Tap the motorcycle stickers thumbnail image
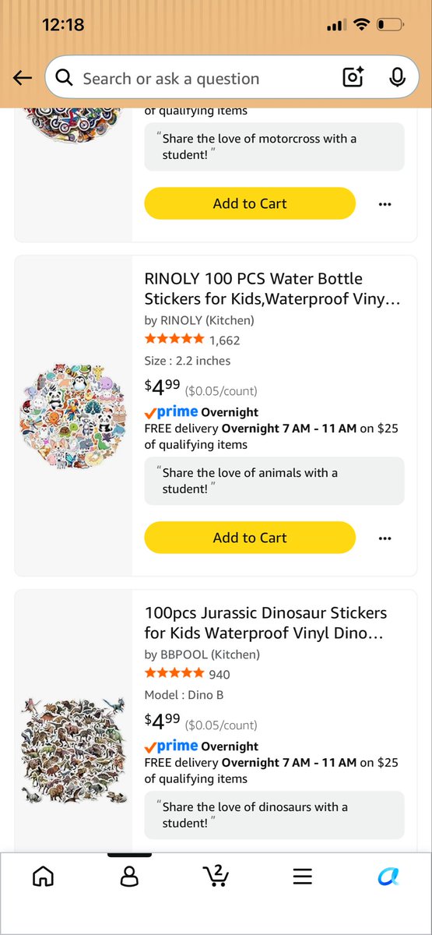This screenshot has height=935, width=432. click(74, 122)
